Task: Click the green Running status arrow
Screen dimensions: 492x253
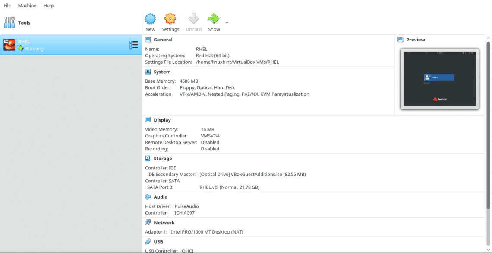Action: point(21,48)
